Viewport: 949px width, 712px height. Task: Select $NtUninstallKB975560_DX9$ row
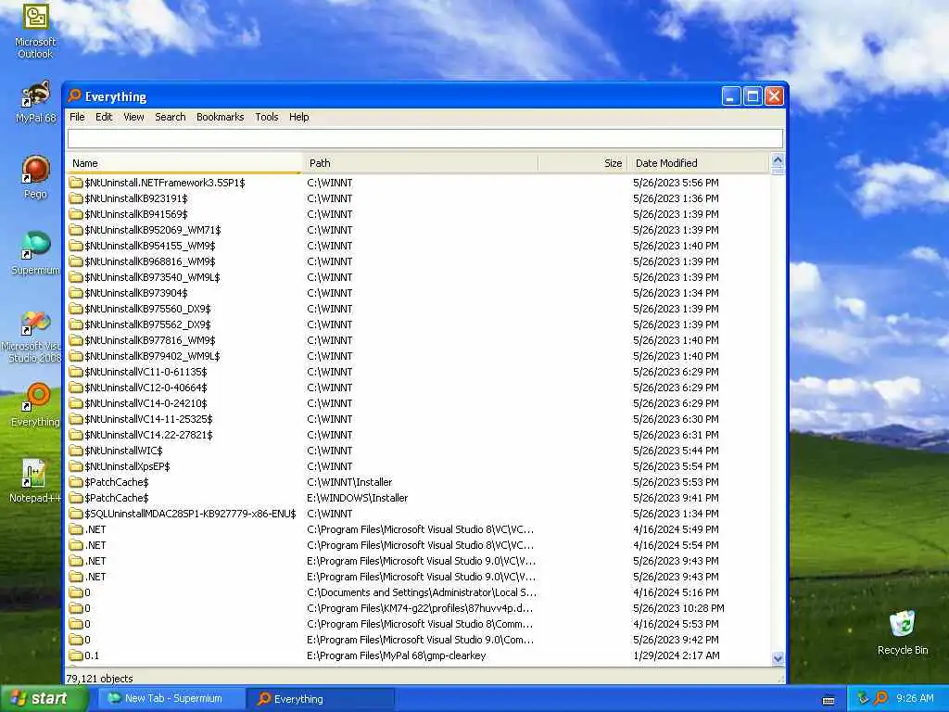pyautogui.click(x=418, y=309)
